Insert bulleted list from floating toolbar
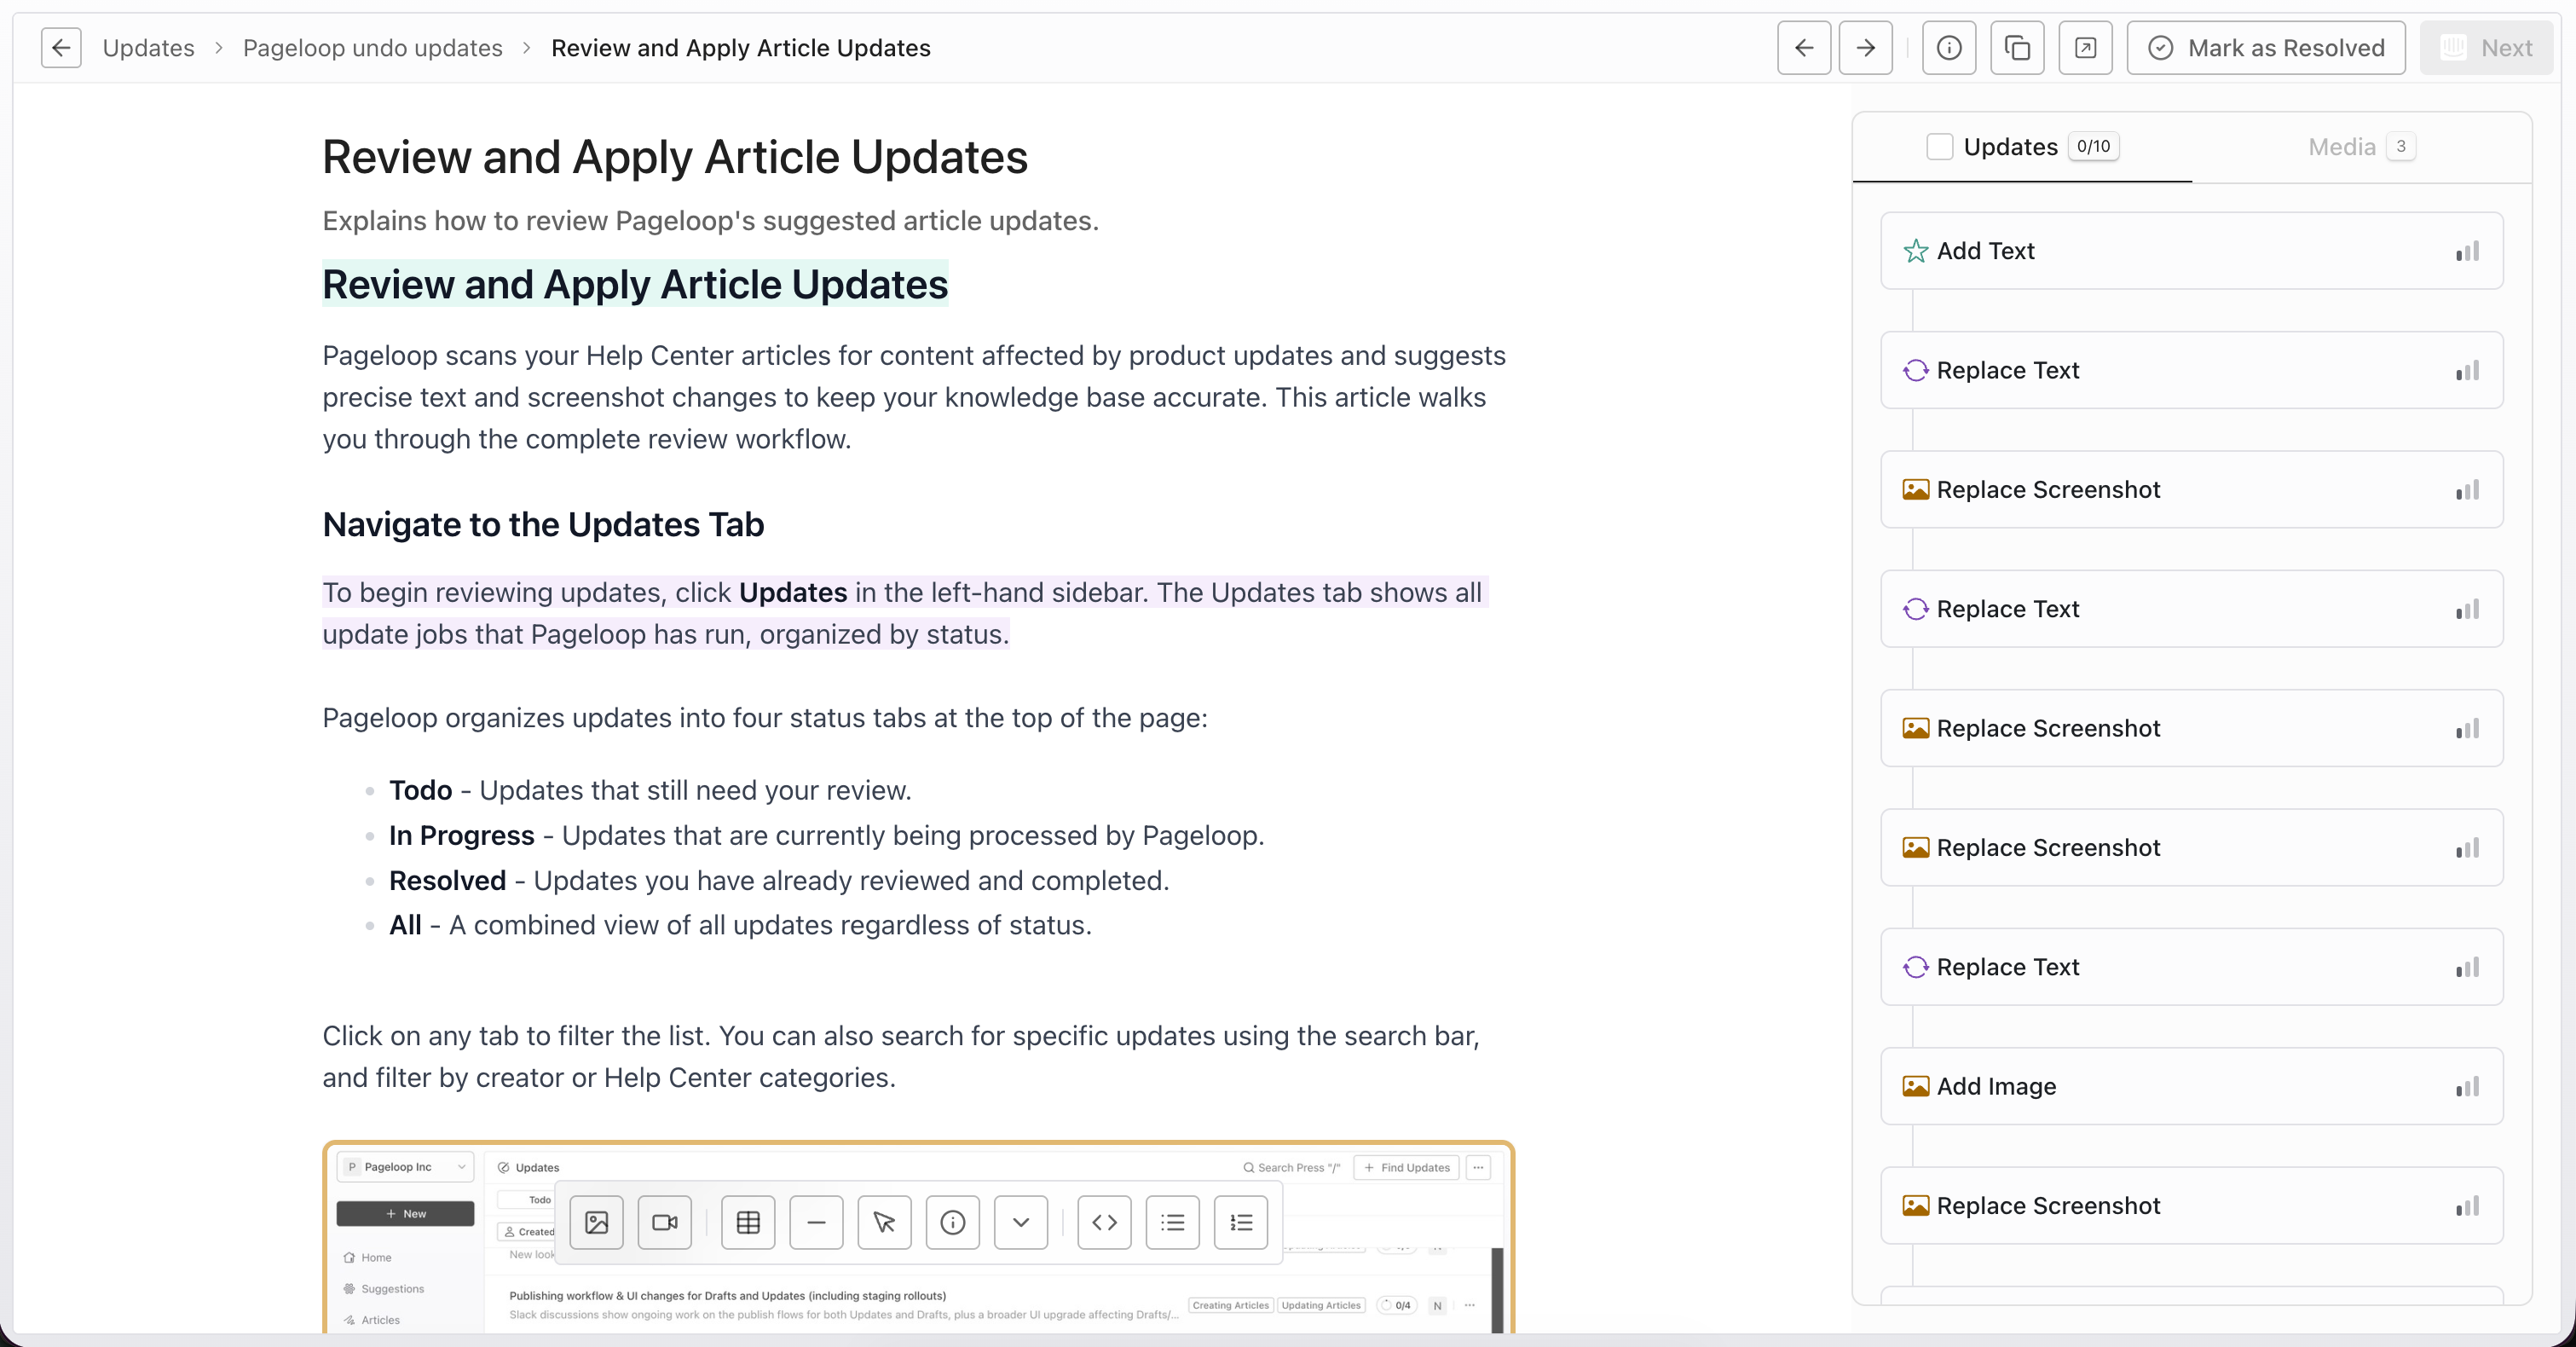 tap(1173, 1222)
